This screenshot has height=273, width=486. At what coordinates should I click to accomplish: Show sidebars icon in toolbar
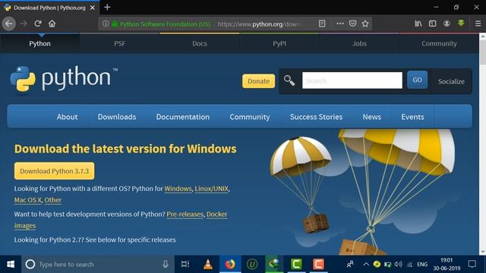click(432, 24)
